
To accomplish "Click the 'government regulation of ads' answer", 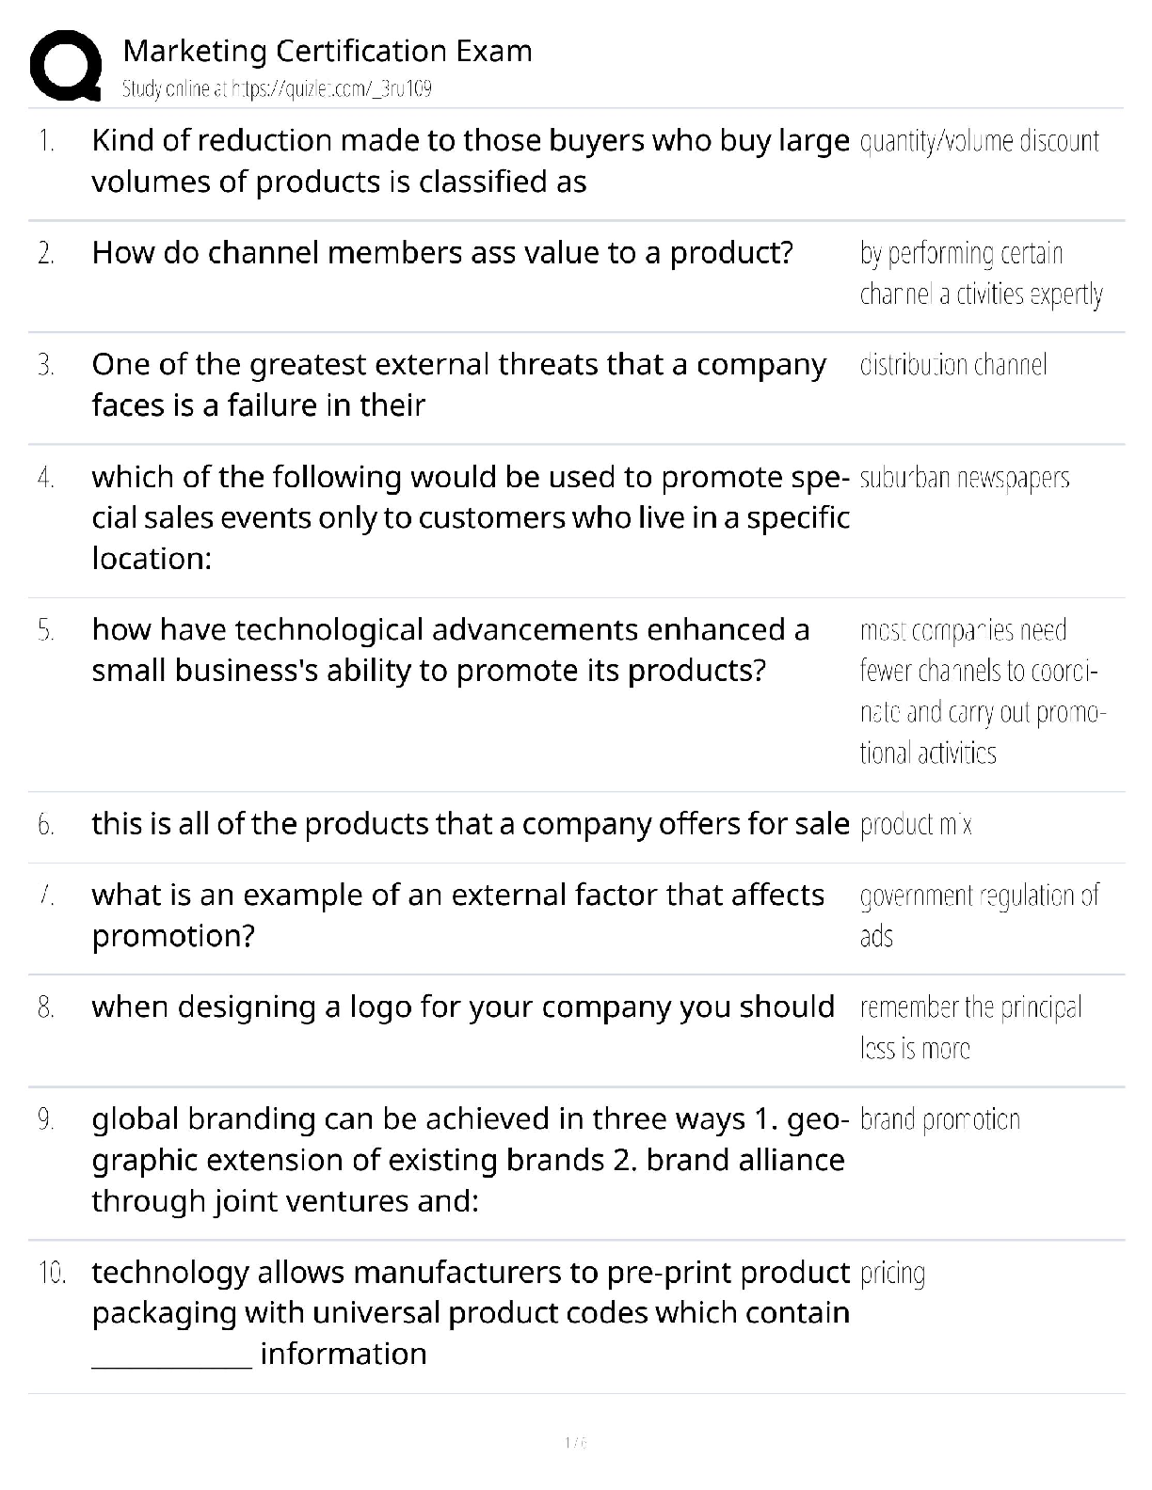I will (x=979, y=915).
